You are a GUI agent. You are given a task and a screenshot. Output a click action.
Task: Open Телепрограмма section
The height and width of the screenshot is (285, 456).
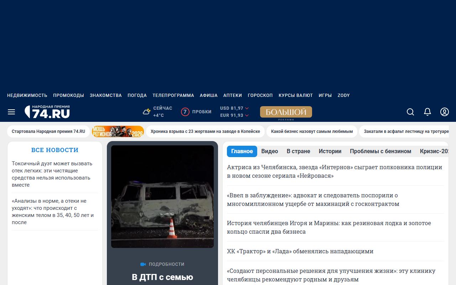click(173, 95)
